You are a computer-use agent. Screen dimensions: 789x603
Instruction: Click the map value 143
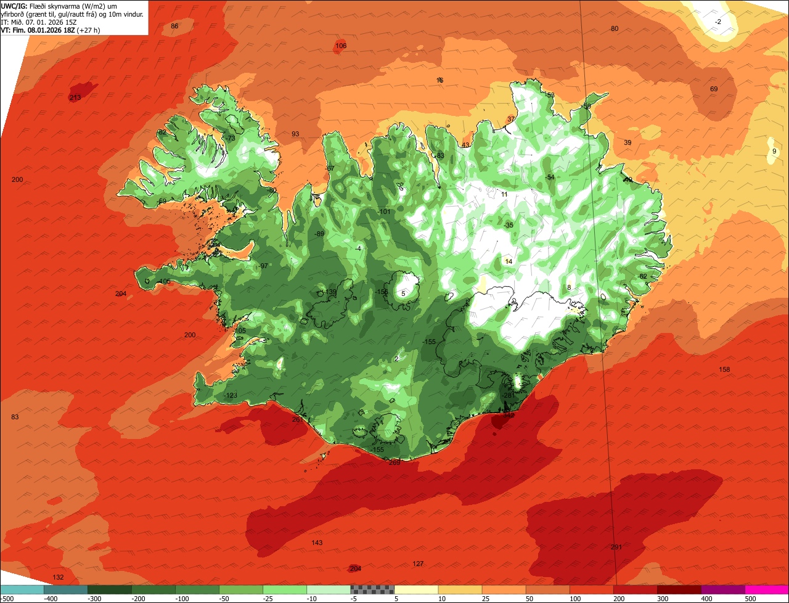click(x=317, y=543)
